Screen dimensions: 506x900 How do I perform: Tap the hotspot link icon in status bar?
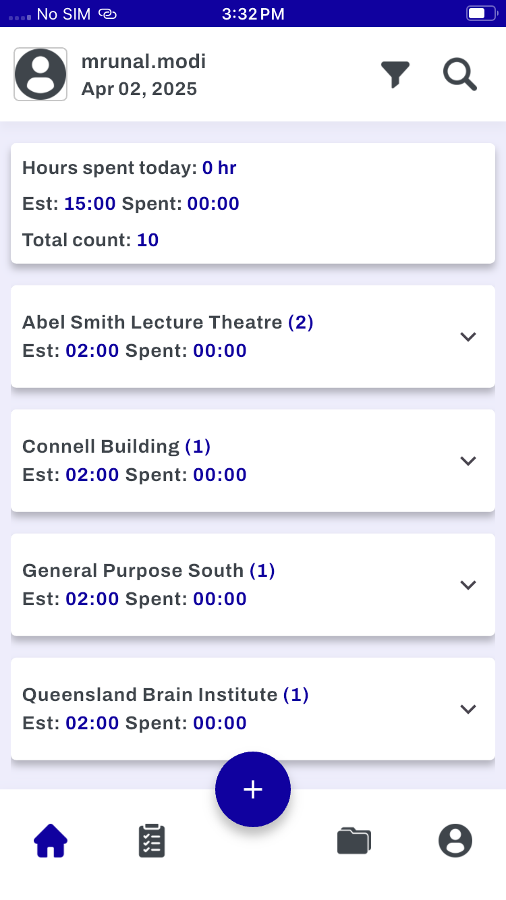point(107,13)
